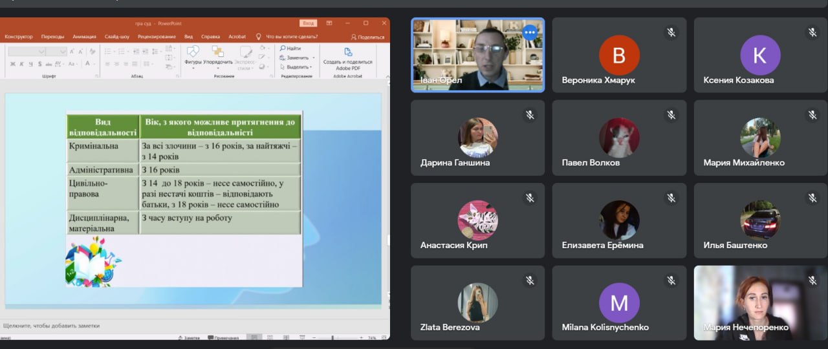Viewport: 828px width, 349px height.
Task: Click the Вход sign-in button
Action: point(308,23)
